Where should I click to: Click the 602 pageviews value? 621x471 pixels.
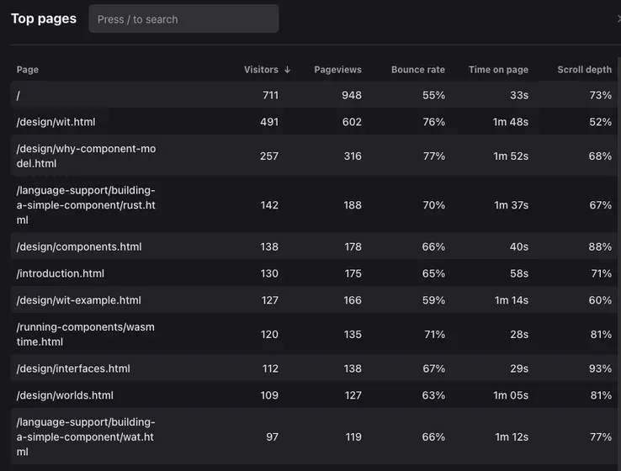point(352,122)
